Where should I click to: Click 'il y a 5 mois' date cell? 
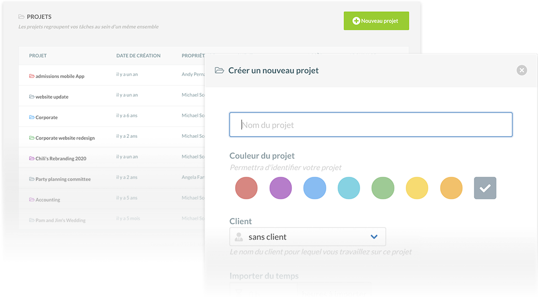click(x=128, y=218)
